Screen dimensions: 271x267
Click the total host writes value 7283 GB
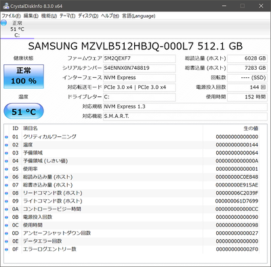247,68
